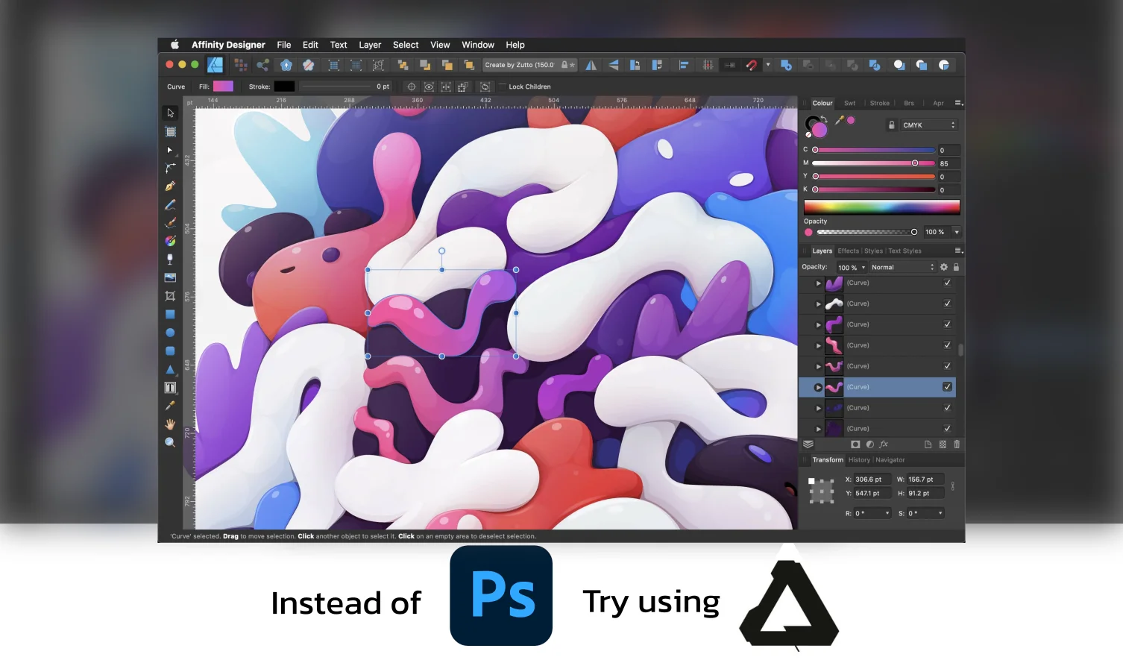Image resolution: width=1123 pixels, height=660 pixels.
Task: Open layer effects fx icon
Action: 884,444
